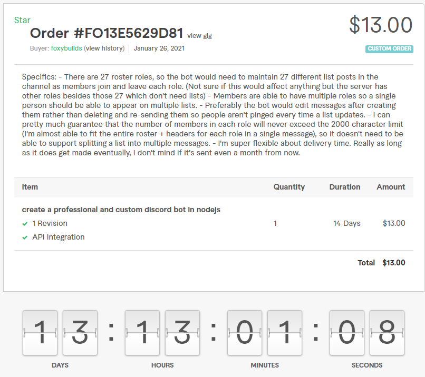Click the seconds countdown card showing 8
The width and height of the screenshot is (425, 377).
[x=387, y=333]
